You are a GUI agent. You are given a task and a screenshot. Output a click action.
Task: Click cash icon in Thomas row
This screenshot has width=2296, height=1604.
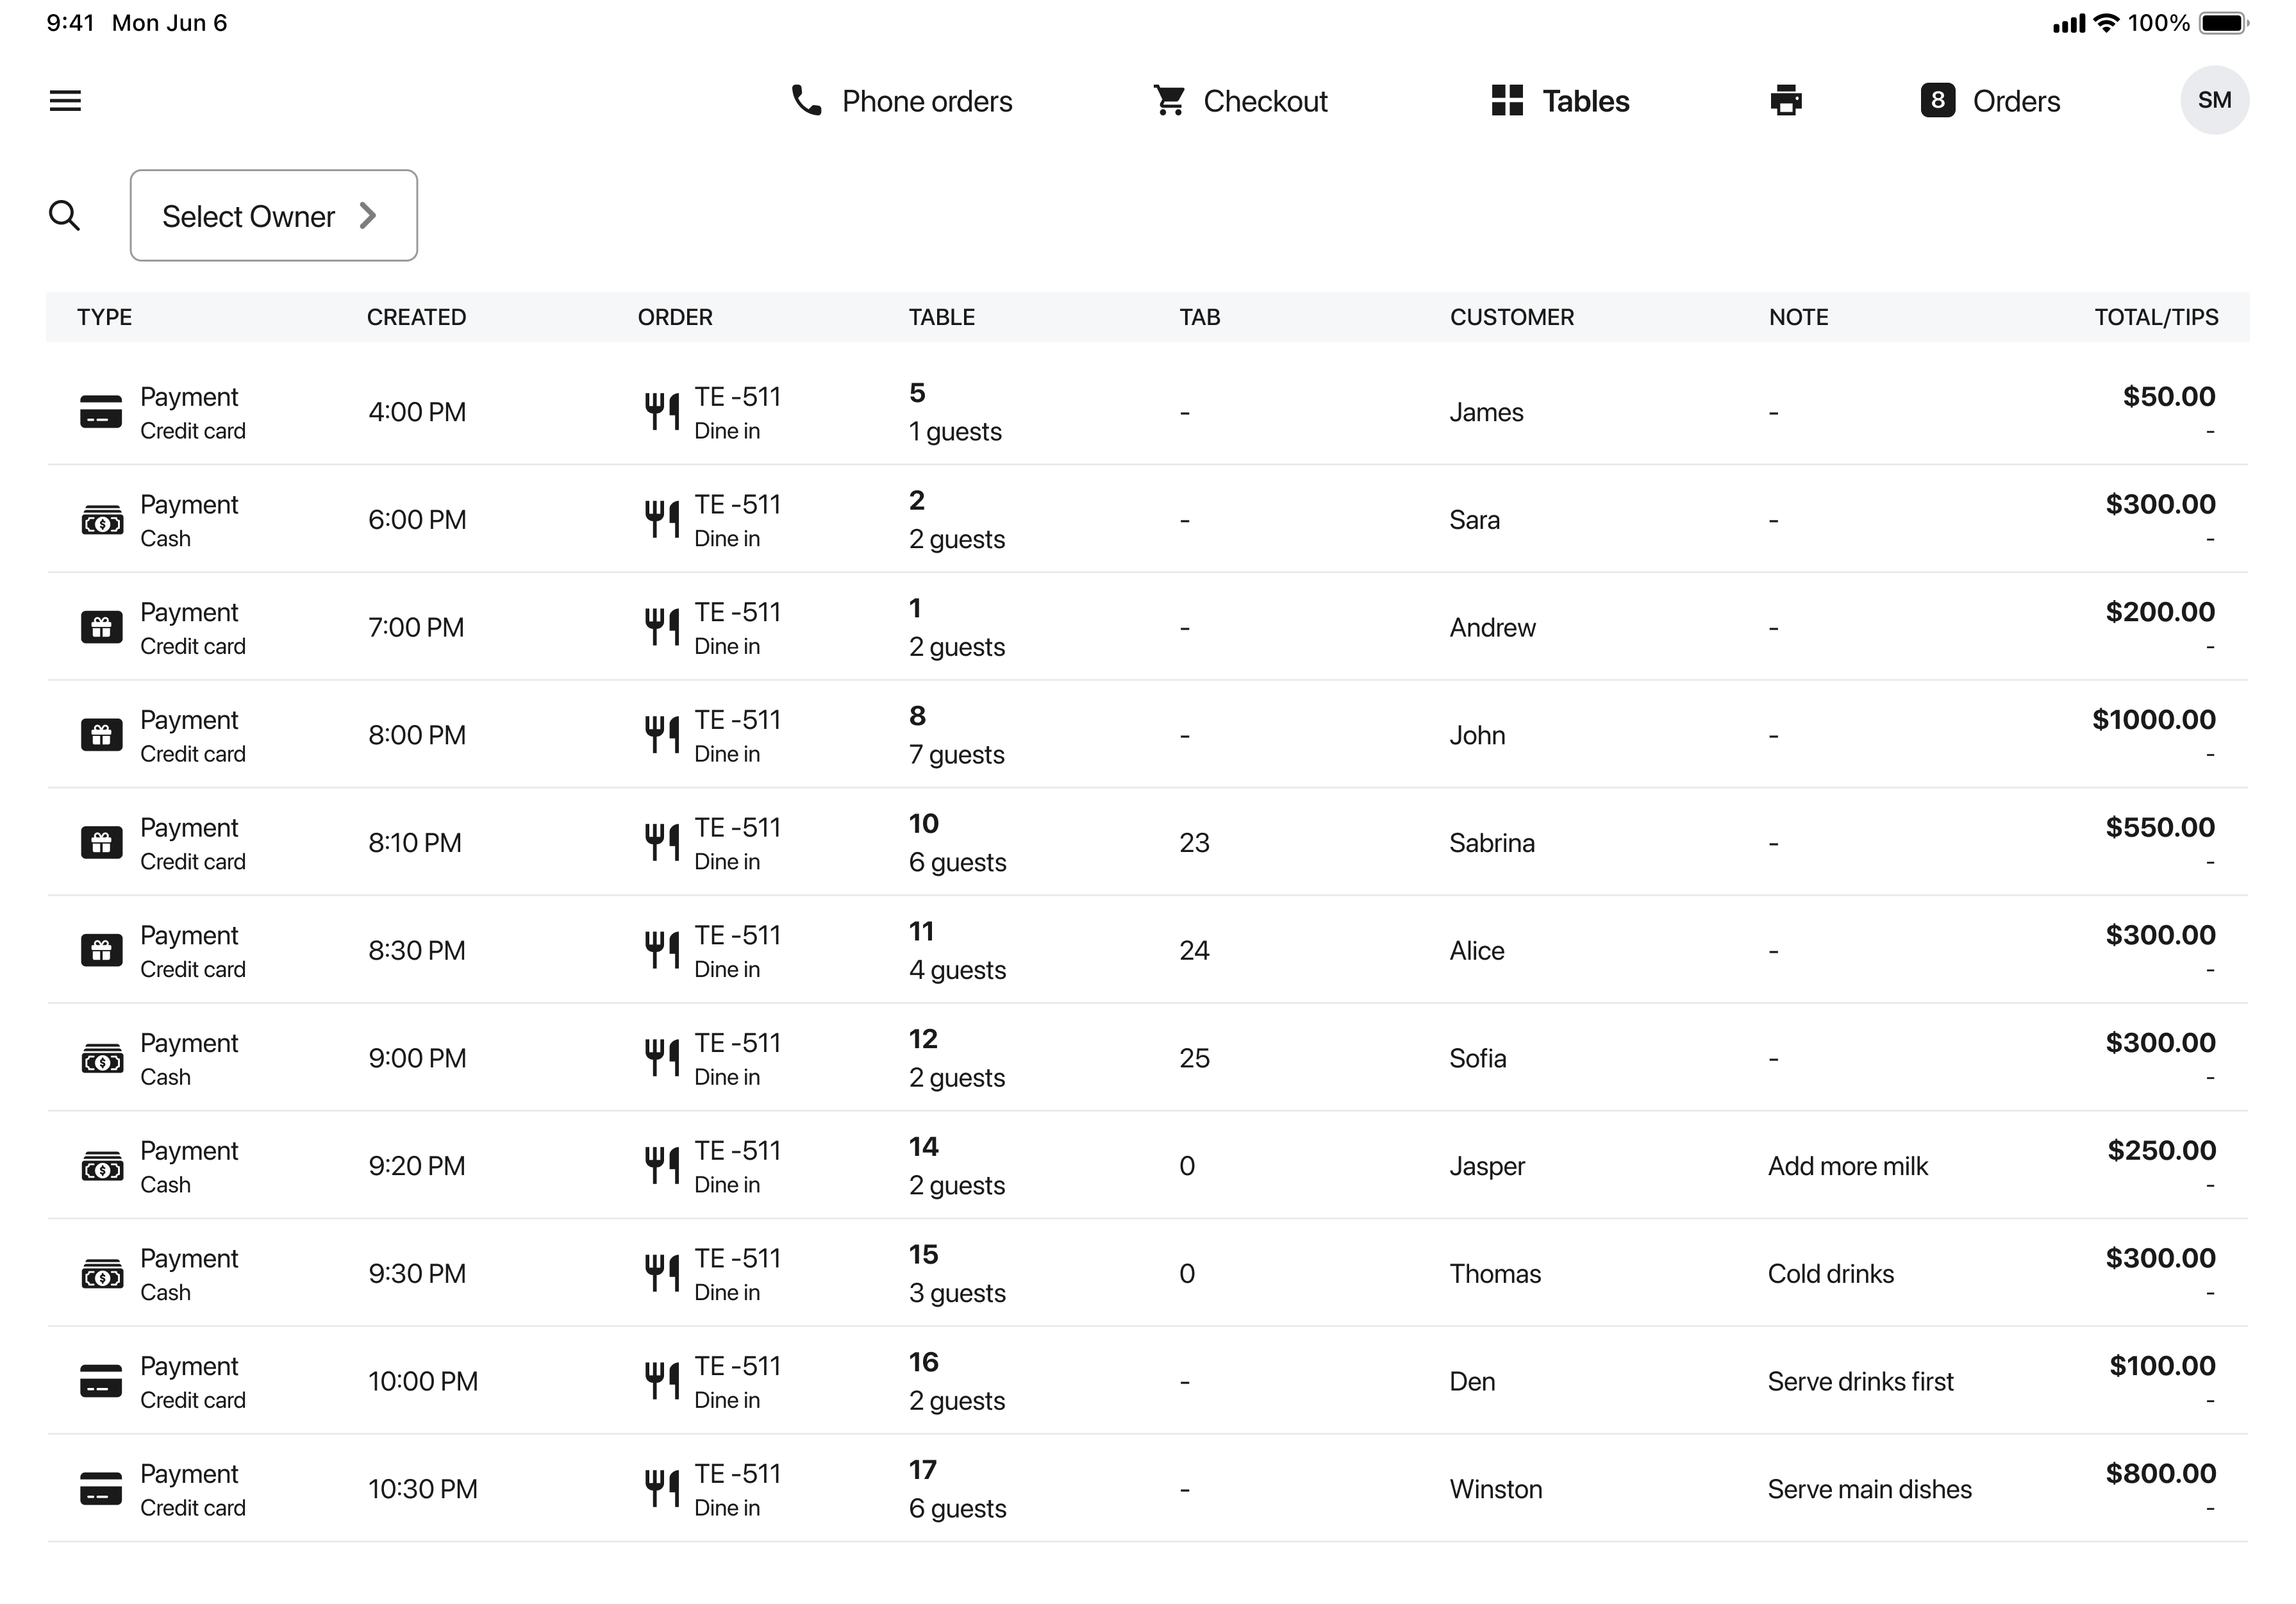click(x=101, y=1274)
